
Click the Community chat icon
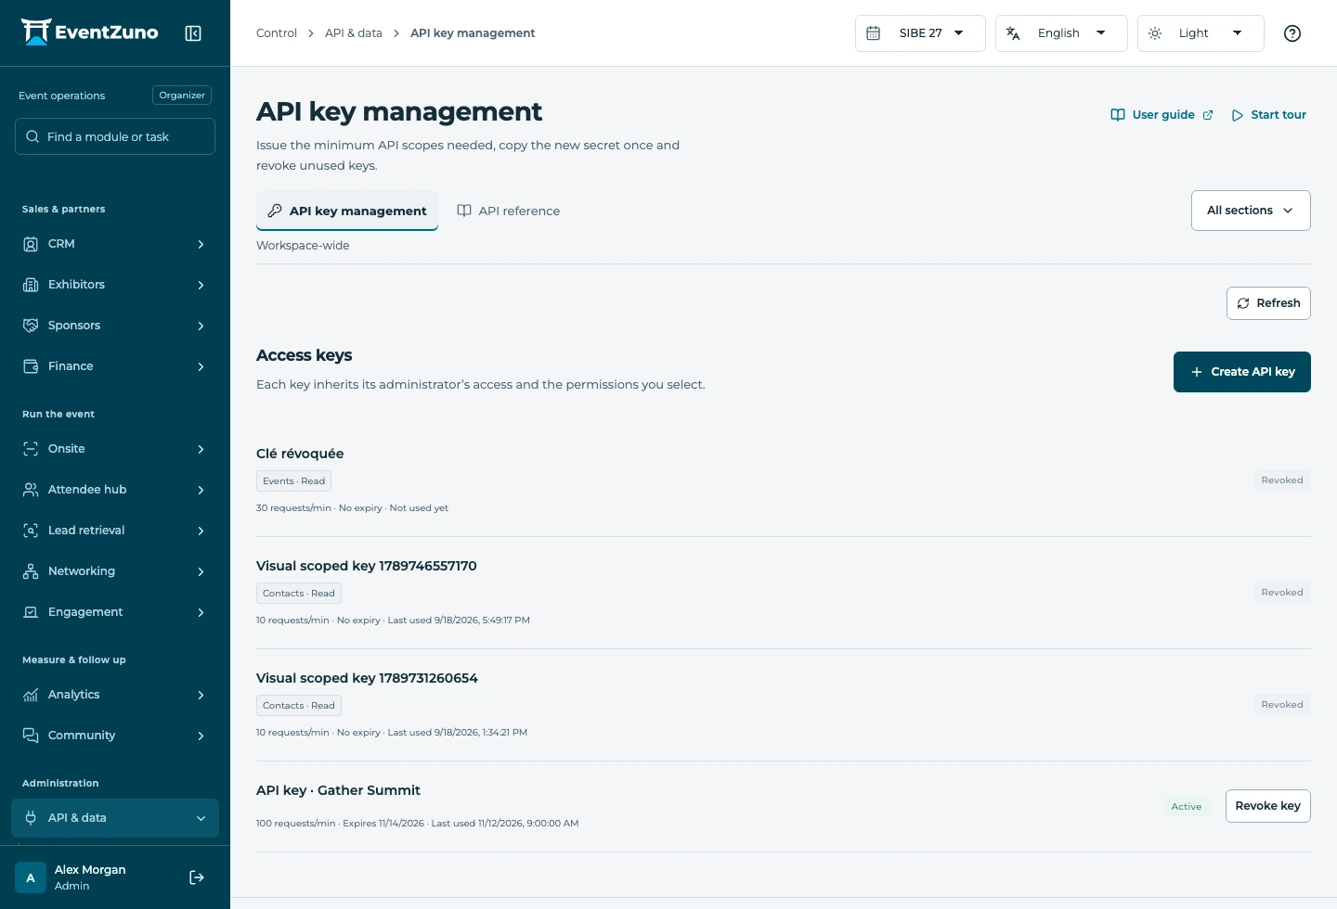pyautogui.click(x=31, y=736)
